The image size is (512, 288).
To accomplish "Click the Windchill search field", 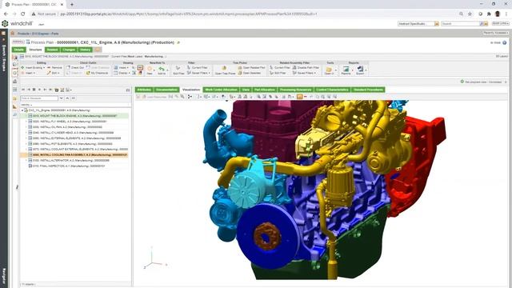I will (461, 24).
